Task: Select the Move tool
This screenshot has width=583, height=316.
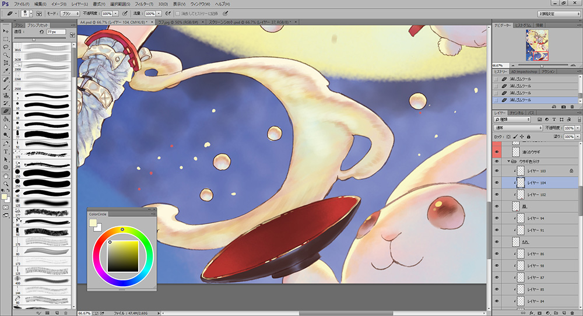Action: [6, 31]
